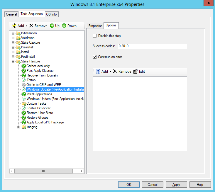Select Windows Update (Post-Application Installation) step
Image resolution: width=215 pixels, height=192 pixels.
click(x=55, y=99)
